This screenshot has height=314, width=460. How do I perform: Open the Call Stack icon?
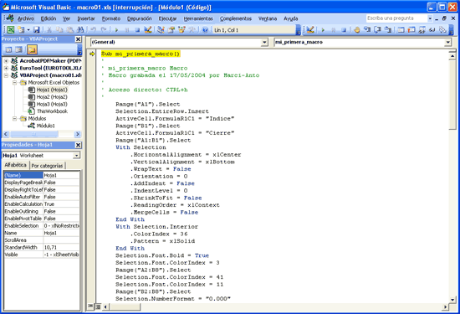pyautogui.click(x=442, y=29)
